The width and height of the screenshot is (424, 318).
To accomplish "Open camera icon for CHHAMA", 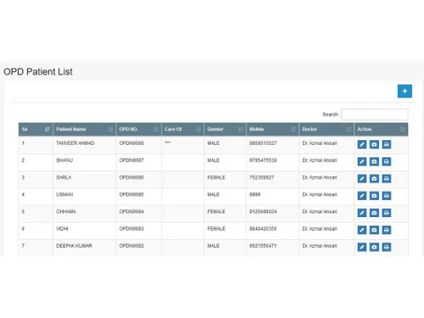I will (x=374, y=213).
